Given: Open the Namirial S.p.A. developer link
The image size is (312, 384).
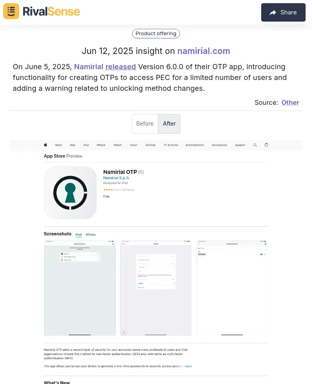Looking at the screenshot, I should click(x=116, y=178).
